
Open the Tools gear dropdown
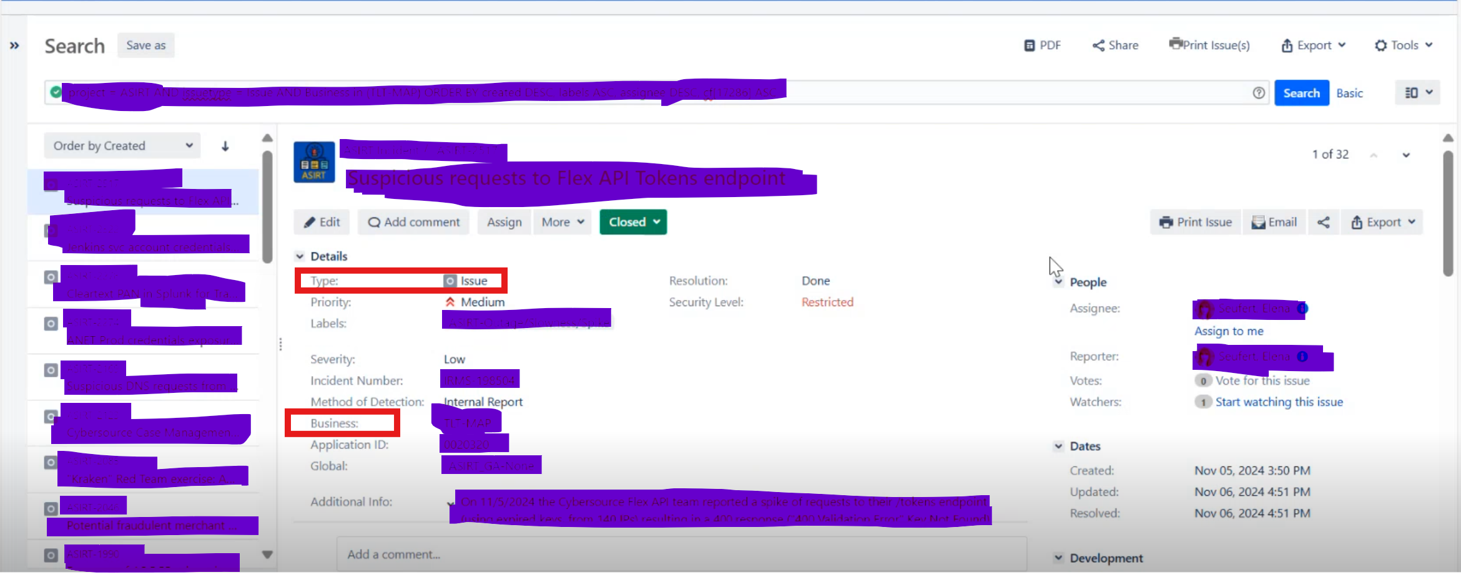[1404, 46]
